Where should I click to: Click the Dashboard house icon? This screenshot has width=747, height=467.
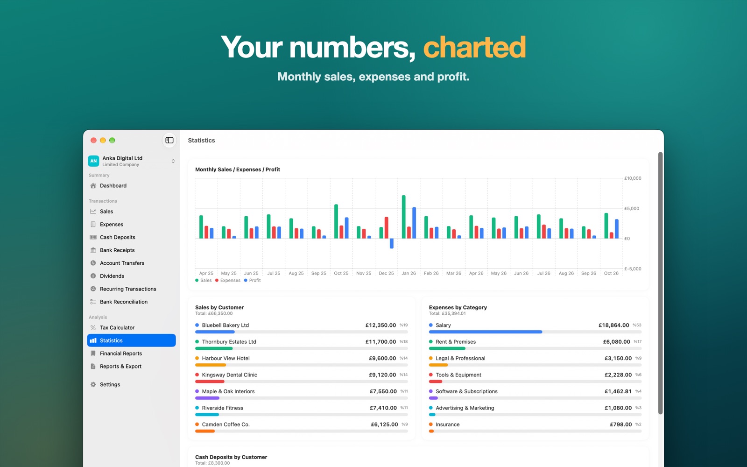(x=93, y=186)
